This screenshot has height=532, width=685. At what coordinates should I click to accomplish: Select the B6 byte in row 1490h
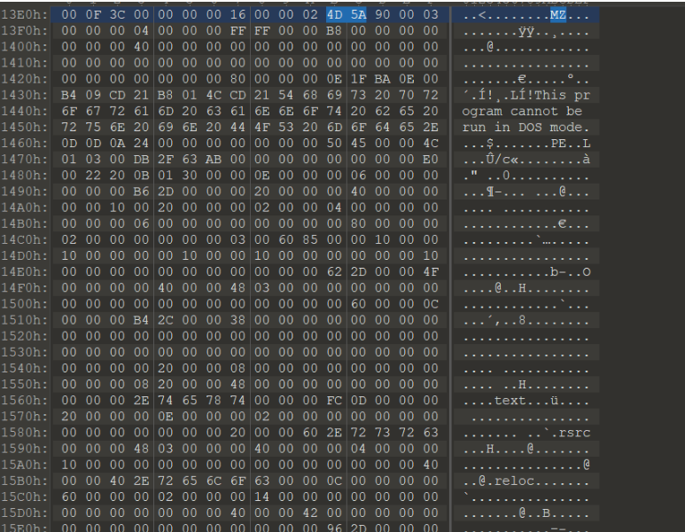tap(141, 192)
